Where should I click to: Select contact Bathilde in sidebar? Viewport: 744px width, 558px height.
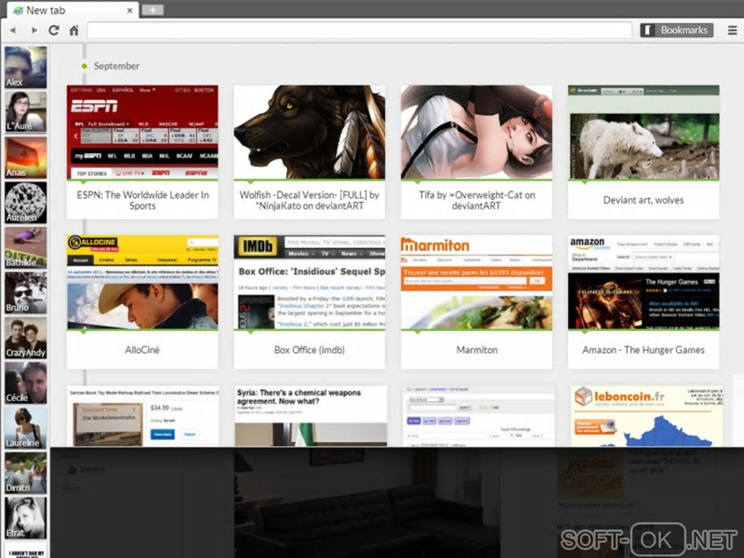click(x=26, y=247)
